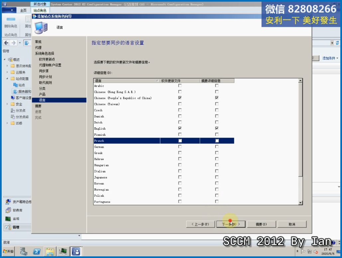This screenshot has width=342, height=258.
Task: Expand the 云服务 tree node
Action: point(7,72)
